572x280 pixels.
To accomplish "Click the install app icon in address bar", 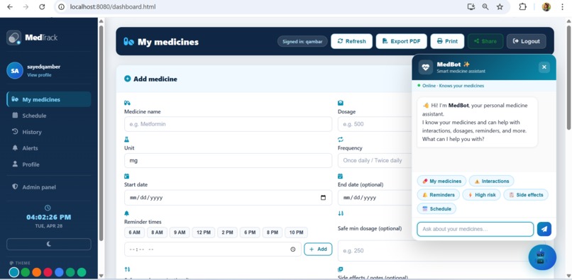I will click(471, 6).
